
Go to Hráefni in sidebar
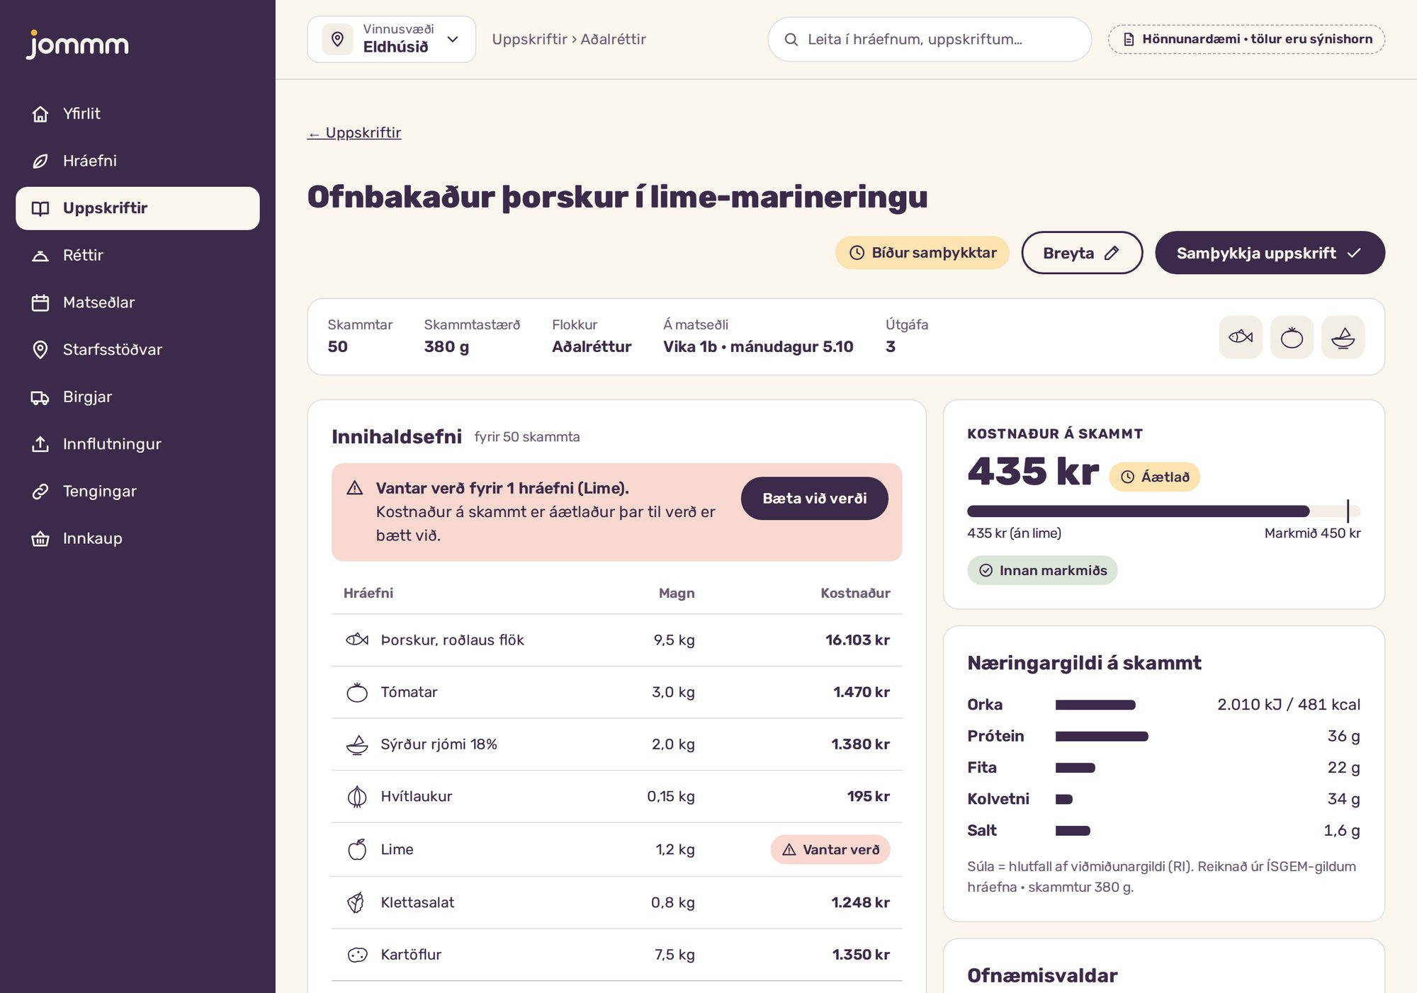click(x=137, y=161)
